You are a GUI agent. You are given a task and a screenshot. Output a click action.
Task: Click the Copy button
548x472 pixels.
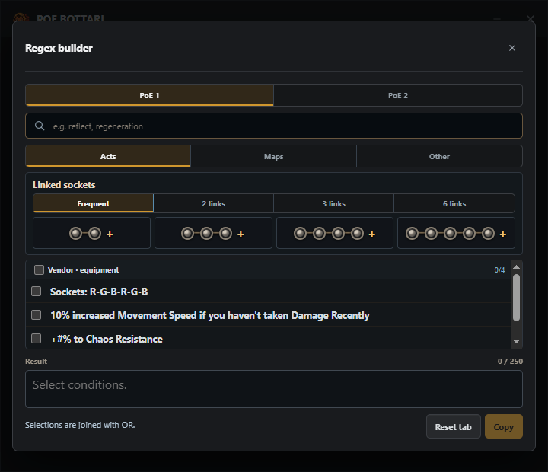pyautogui.click(x=504, y=426)
